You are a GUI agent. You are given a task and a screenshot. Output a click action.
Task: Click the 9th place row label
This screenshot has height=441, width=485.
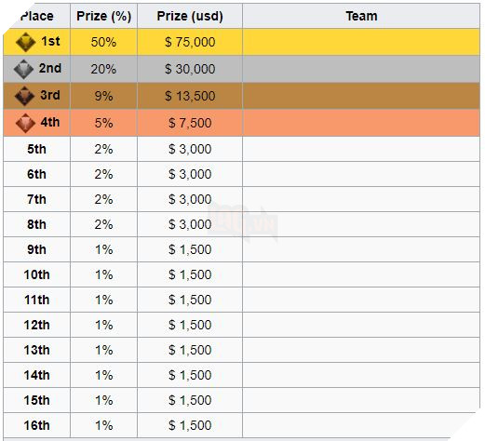36,249
